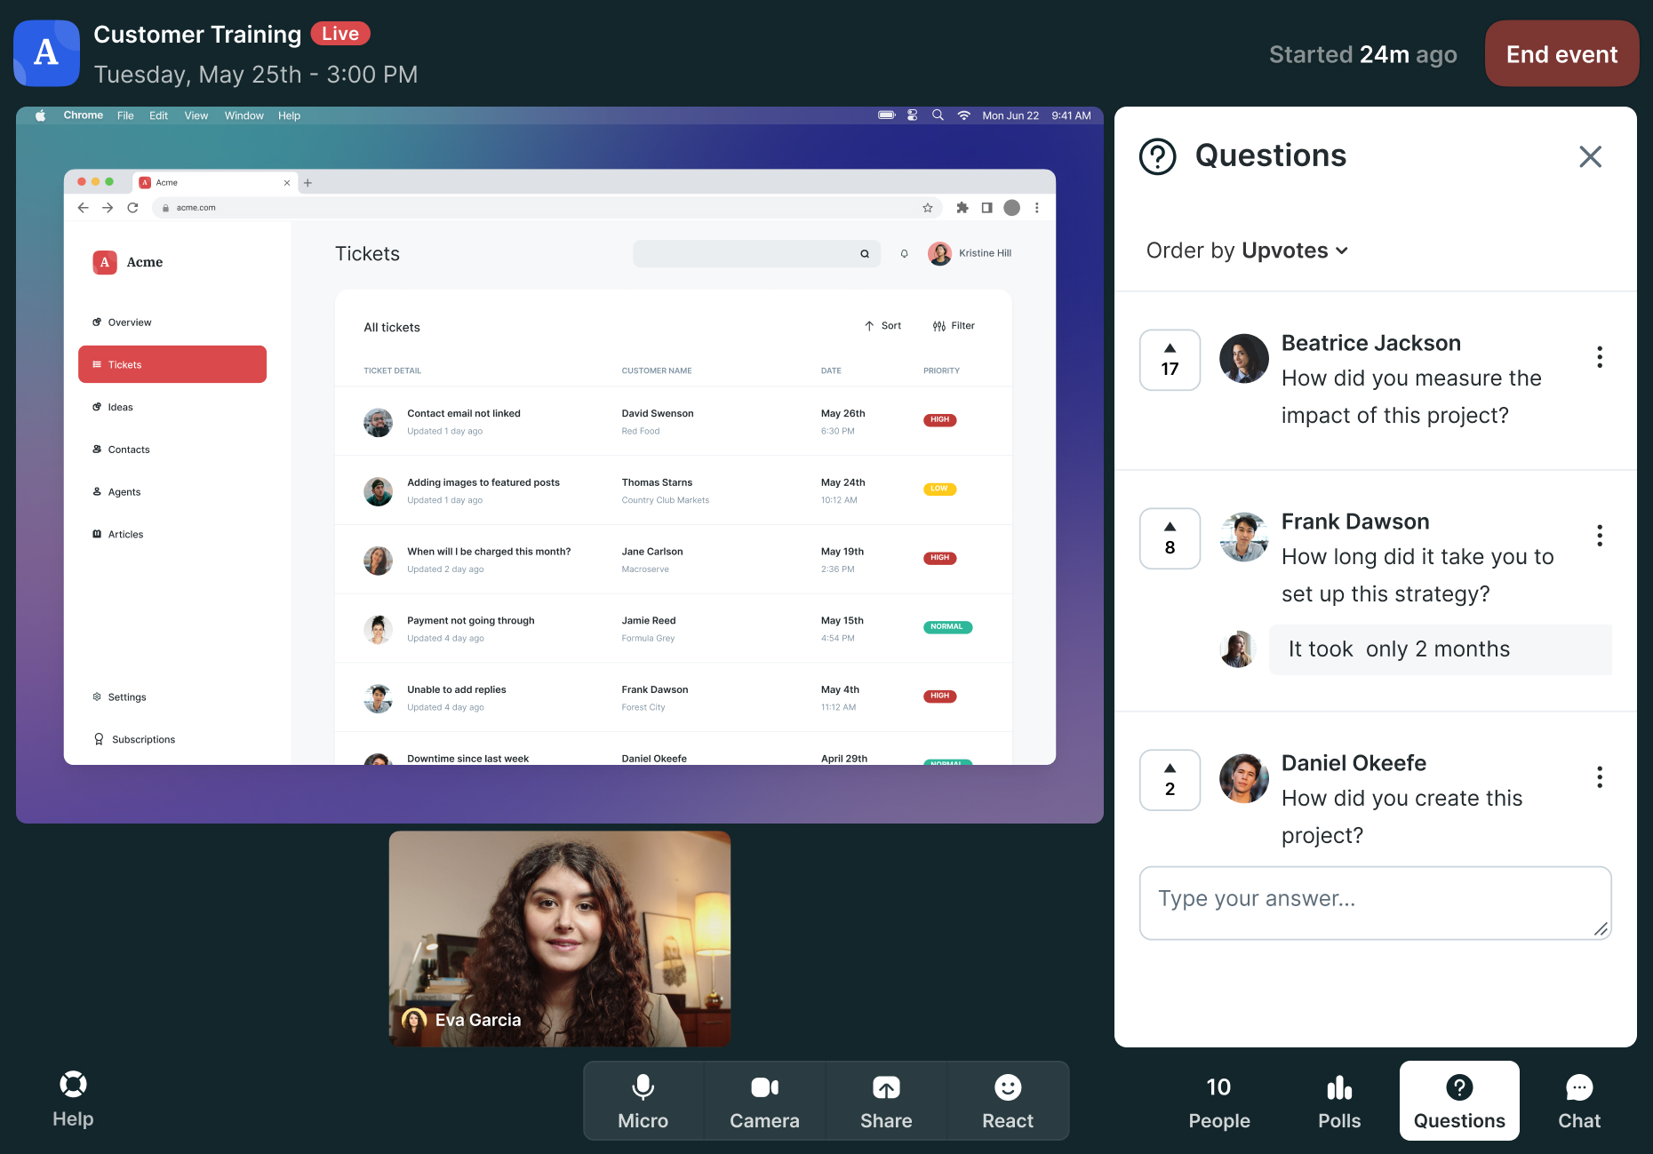Image resolution: width=1653 pixels, height=1154 pixels.
Task: Open Tickets in the Acme sidebar
Action: 172,364
